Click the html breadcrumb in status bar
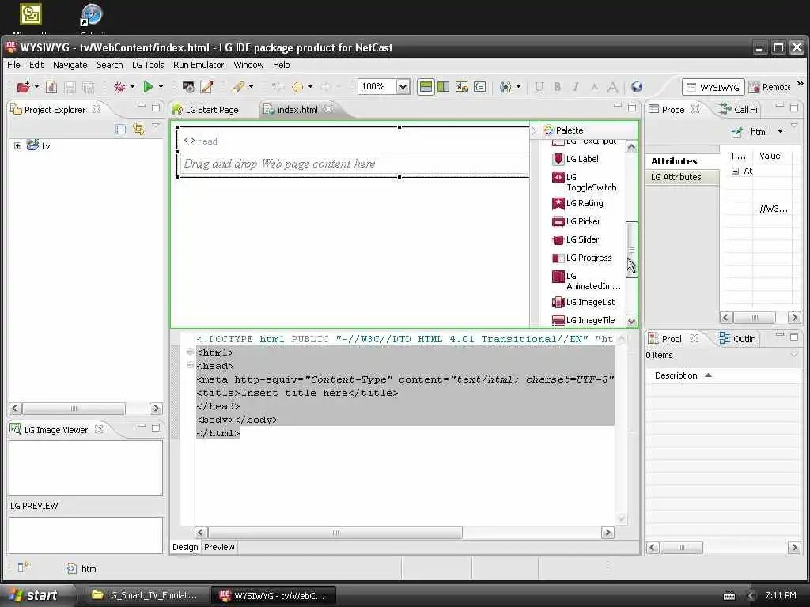 [82, 569]
